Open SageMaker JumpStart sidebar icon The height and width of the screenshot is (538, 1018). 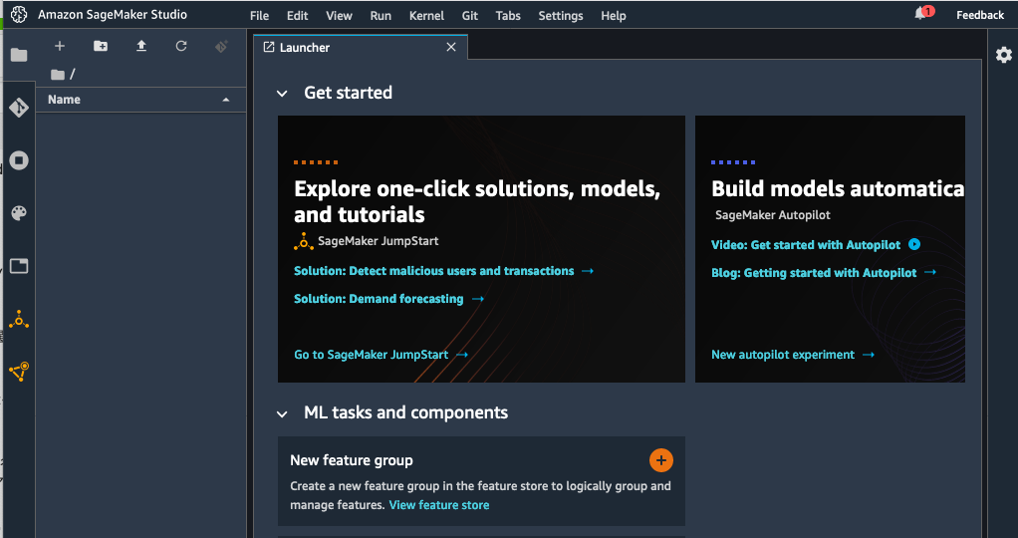tap(19, 319)
